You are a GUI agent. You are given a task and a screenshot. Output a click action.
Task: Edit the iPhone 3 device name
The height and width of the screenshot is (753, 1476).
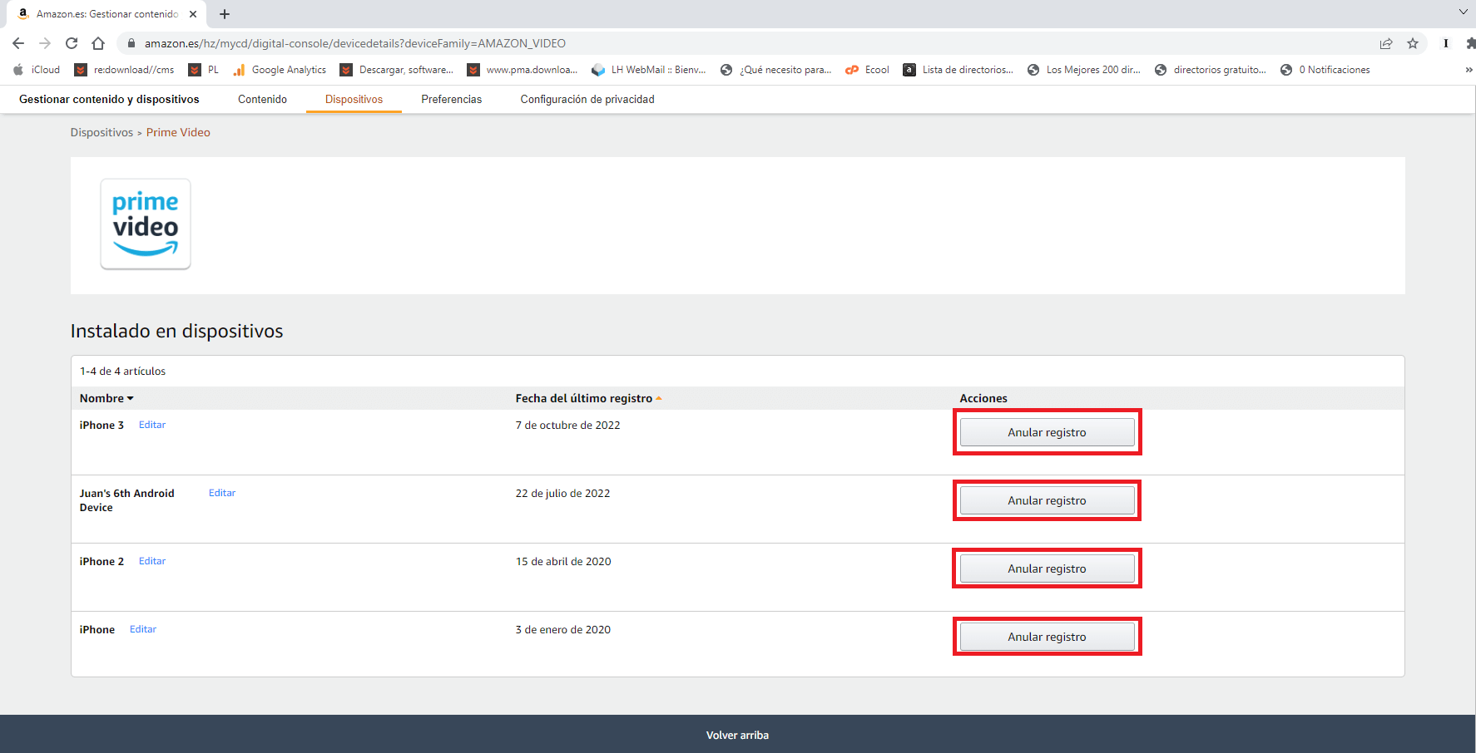(152, 425)
